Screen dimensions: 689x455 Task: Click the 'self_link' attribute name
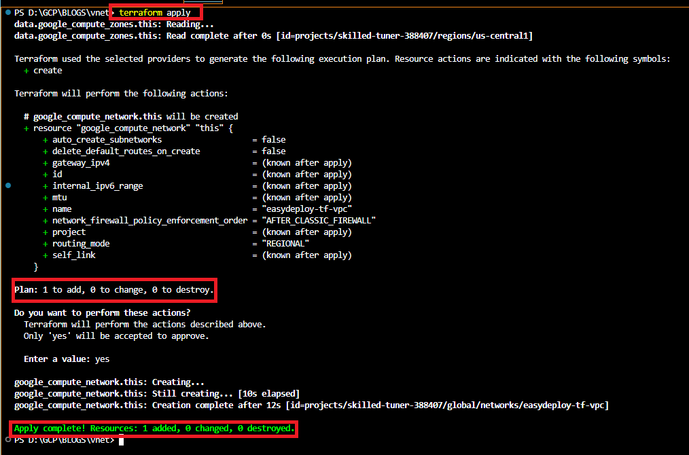[74, 255]
